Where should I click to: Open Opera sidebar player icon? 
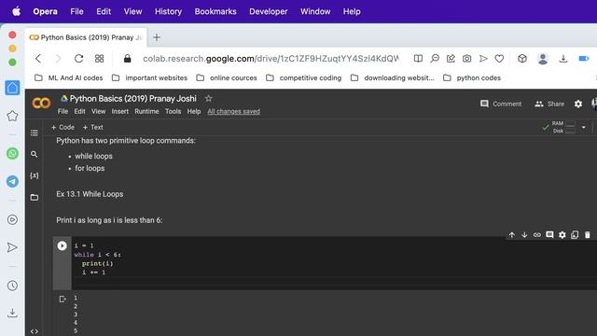[x=12, y=219]
